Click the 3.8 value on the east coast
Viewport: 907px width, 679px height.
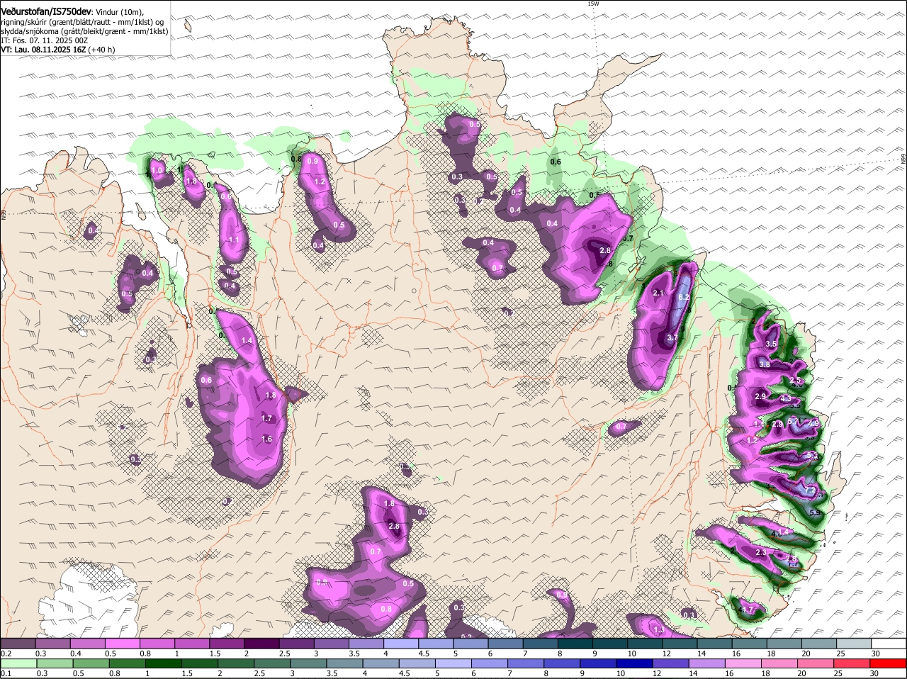pyautogui.click(x=764, y=364)
